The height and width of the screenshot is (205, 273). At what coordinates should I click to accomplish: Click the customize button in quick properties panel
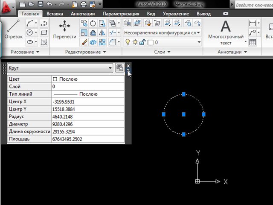[119, 68]
